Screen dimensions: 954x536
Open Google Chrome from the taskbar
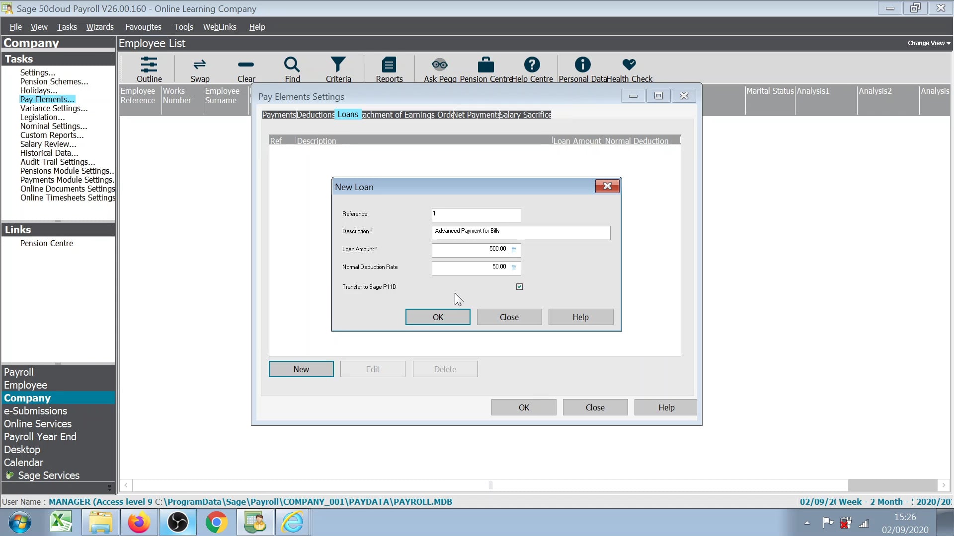click(216, 522)
